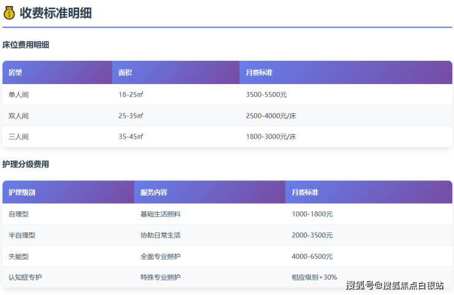The image size is (454, 295).
Task: Select the 2500-4000元/床 price cell
Action: coord(271,116)
